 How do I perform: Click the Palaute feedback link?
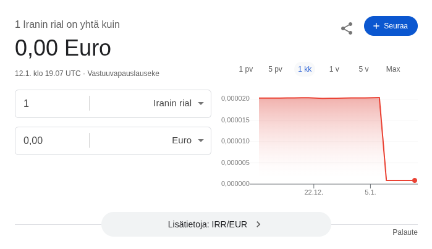coord(405,232)
